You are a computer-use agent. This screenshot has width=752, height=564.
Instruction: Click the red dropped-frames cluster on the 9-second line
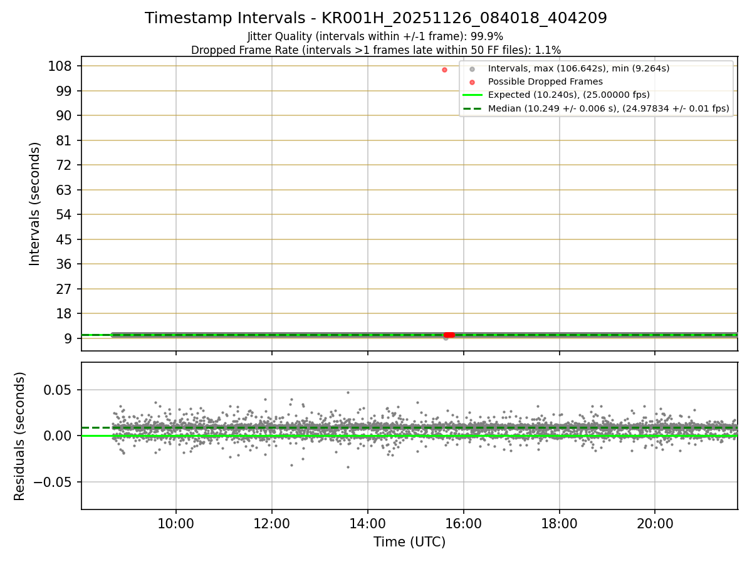click(449, 335)
